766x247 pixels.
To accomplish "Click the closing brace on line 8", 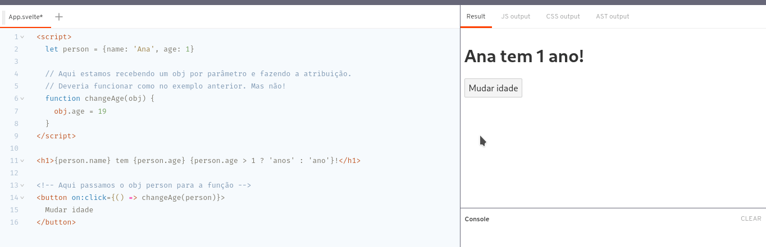I will coord(48,123).
